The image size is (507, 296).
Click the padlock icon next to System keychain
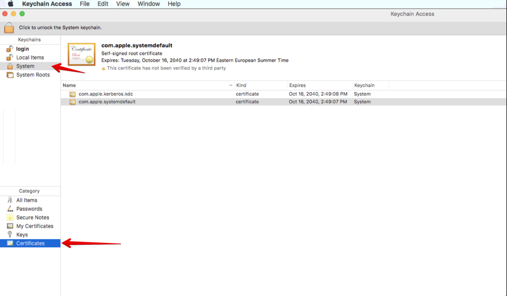pyautogui.click(x=9, y=66)
